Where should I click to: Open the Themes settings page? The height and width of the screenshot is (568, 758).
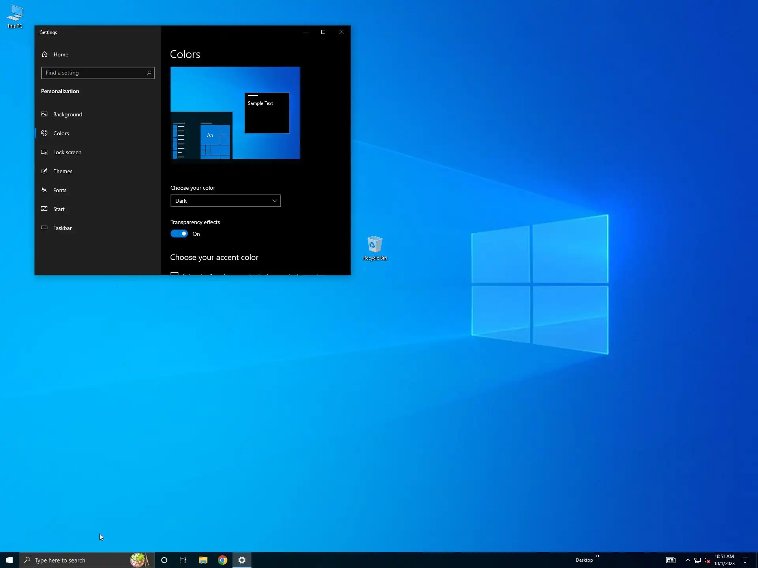click(63, 171)
